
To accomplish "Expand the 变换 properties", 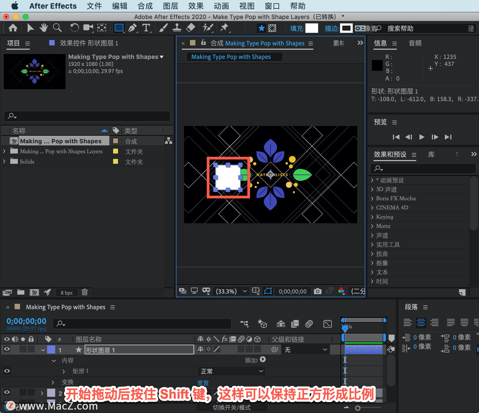I will [53, 382].
